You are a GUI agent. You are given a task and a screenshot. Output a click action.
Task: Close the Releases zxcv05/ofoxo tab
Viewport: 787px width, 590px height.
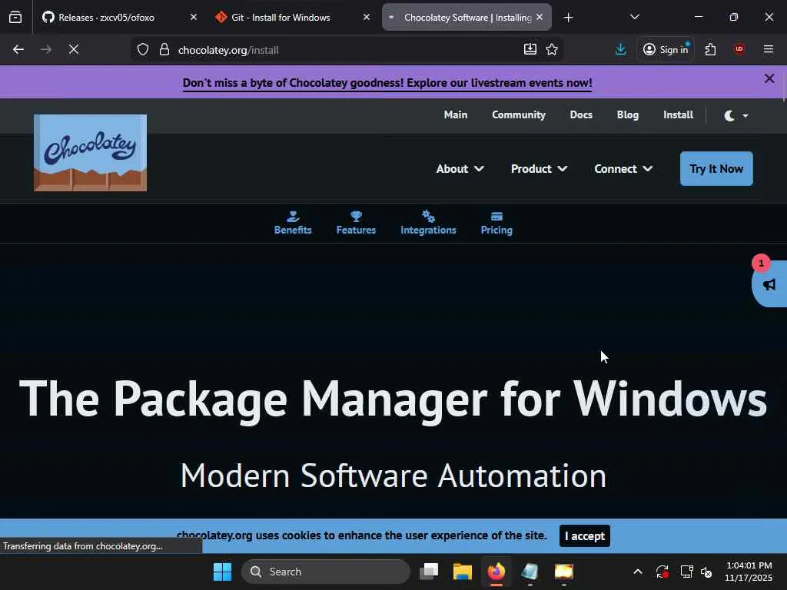click(x=193, y=17)
